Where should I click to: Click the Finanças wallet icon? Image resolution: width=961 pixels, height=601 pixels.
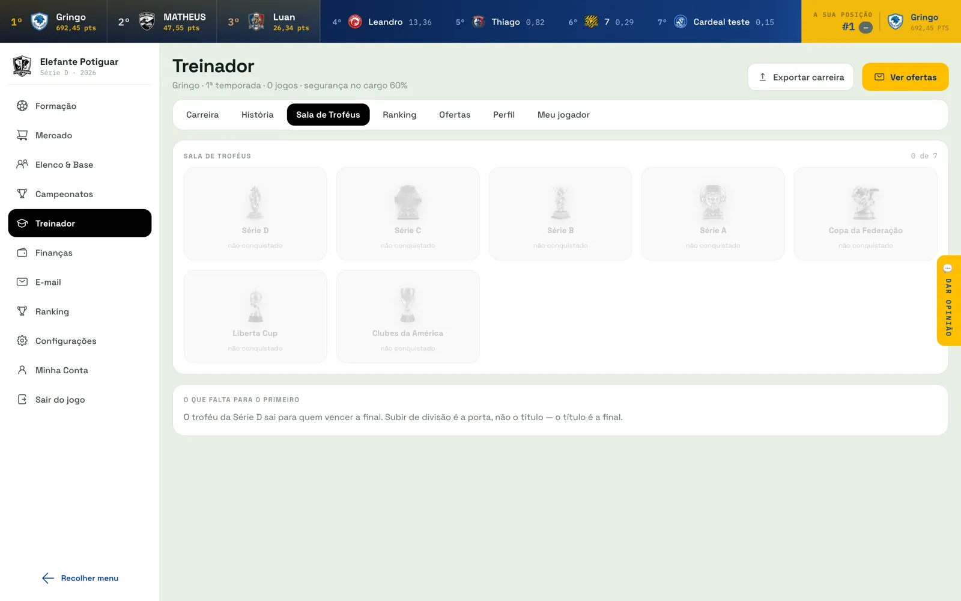point(22,252)
